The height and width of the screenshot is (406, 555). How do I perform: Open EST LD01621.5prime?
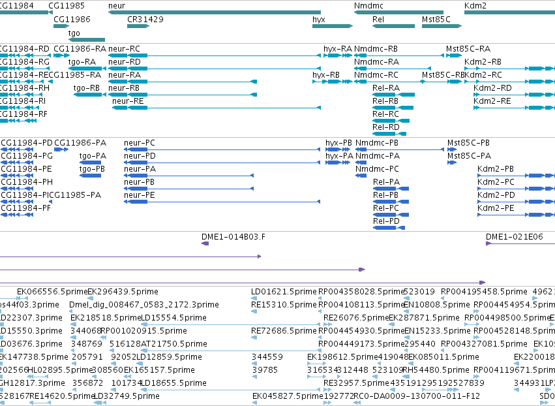(284, 292)
